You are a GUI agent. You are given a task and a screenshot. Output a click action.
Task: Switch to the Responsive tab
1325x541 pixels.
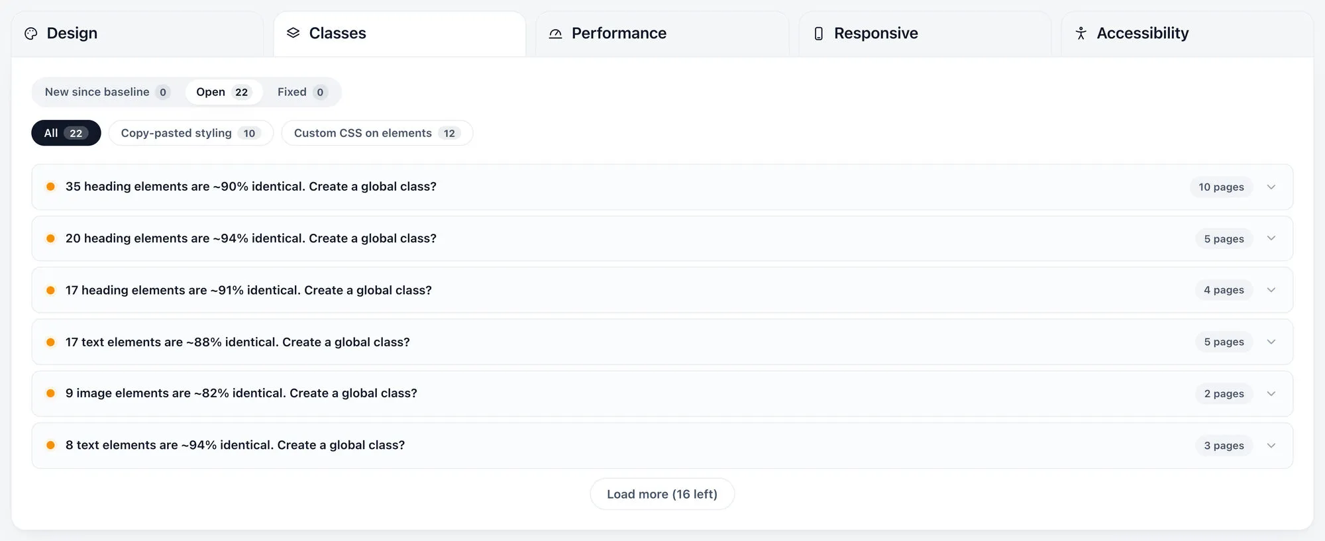[925, 34]
